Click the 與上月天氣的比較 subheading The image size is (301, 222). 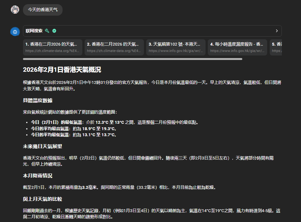click(42, 199)
